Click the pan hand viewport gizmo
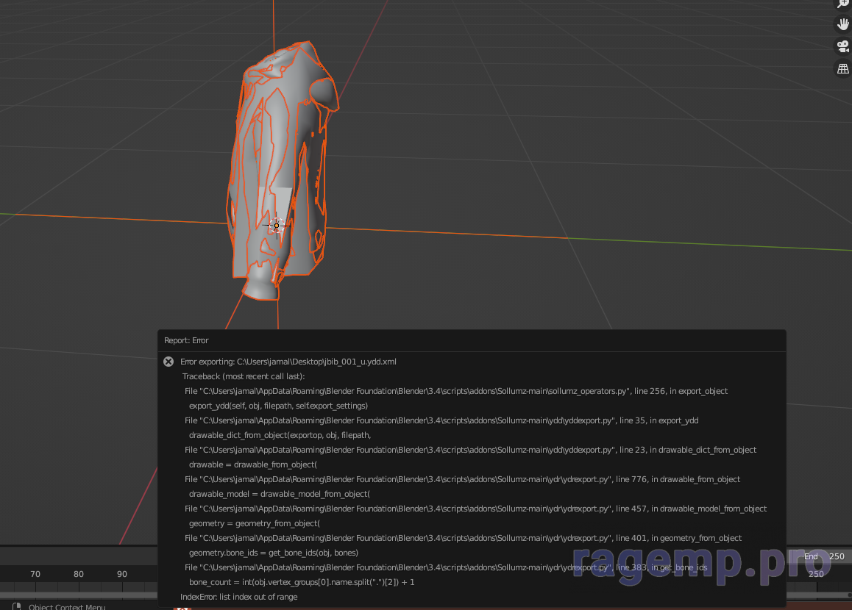852x610 pixels. [x=842, y=24]
